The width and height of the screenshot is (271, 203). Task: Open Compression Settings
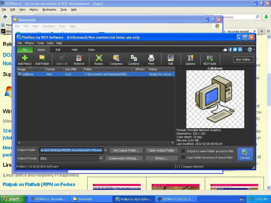coord(124,158)
